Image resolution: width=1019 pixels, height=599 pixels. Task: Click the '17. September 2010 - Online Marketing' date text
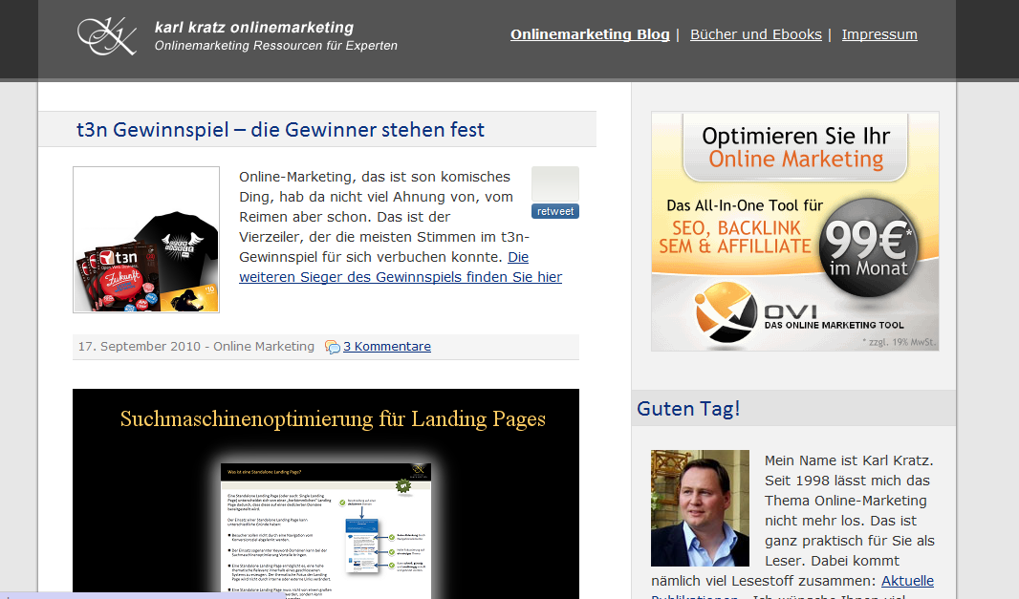(196, 346)
